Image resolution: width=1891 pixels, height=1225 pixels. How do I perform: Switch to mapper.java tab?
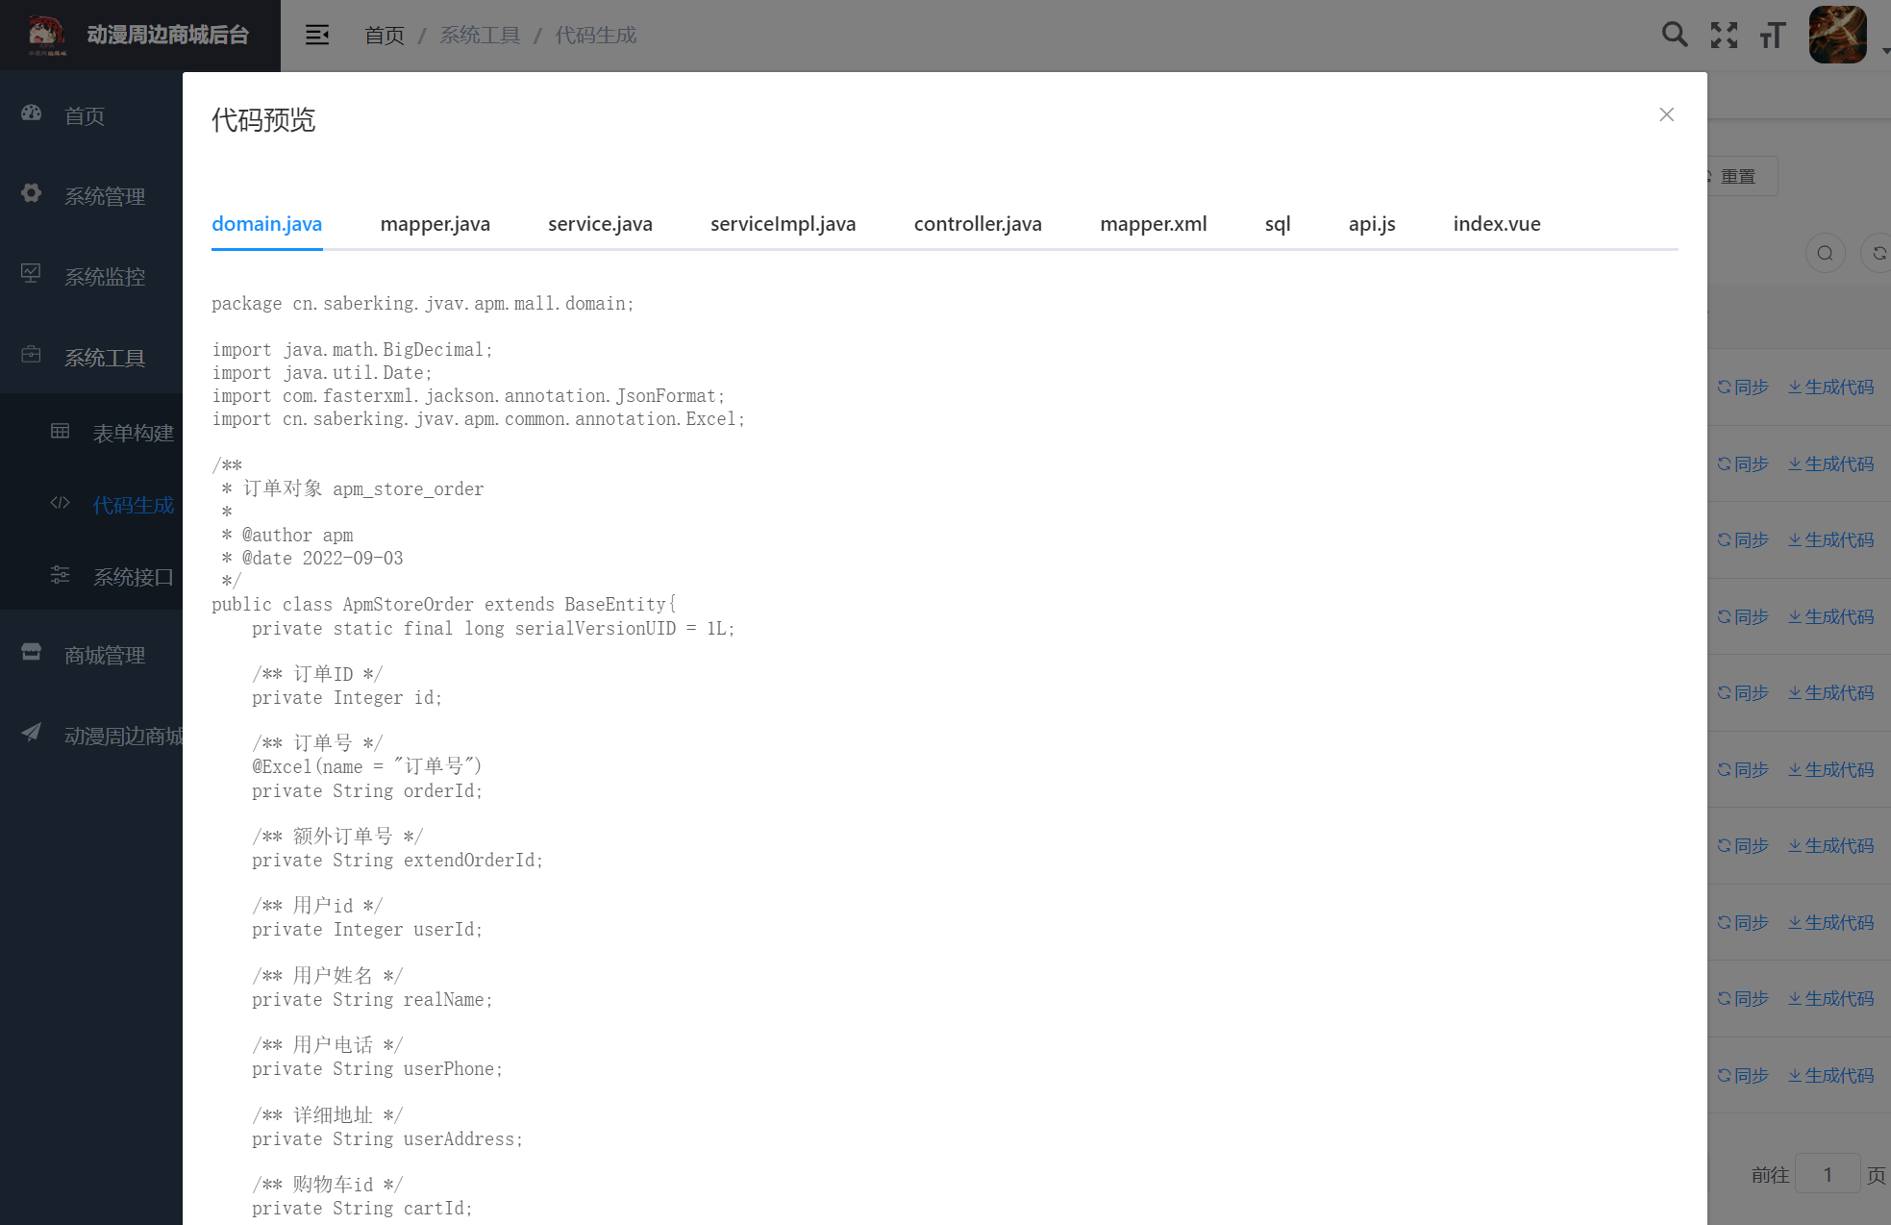click(x=435, y=224)
